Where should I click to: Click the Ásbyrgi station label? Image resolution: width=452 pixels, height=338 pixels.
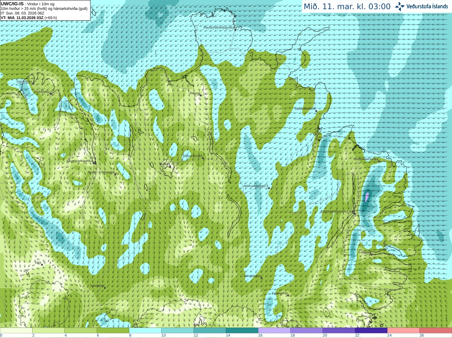coord(195,93)
